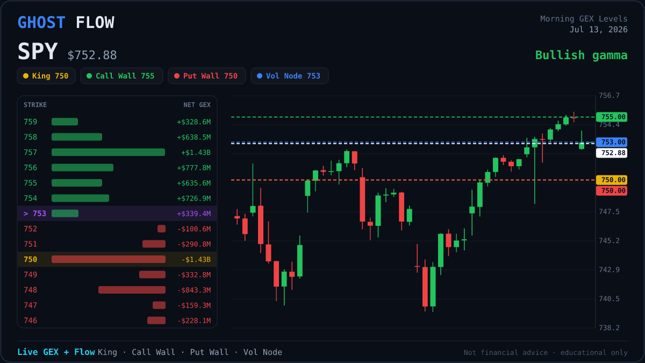Open the King 750 legend pill
This screenshot has height=363, width=645.
(46, 76)
